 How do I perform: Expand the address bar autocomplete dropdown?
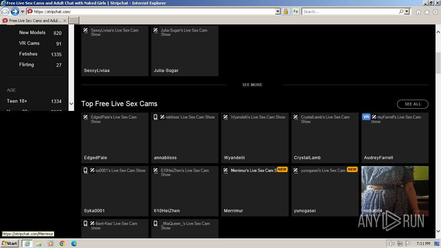pyautogui.click(x=278, y=11)
